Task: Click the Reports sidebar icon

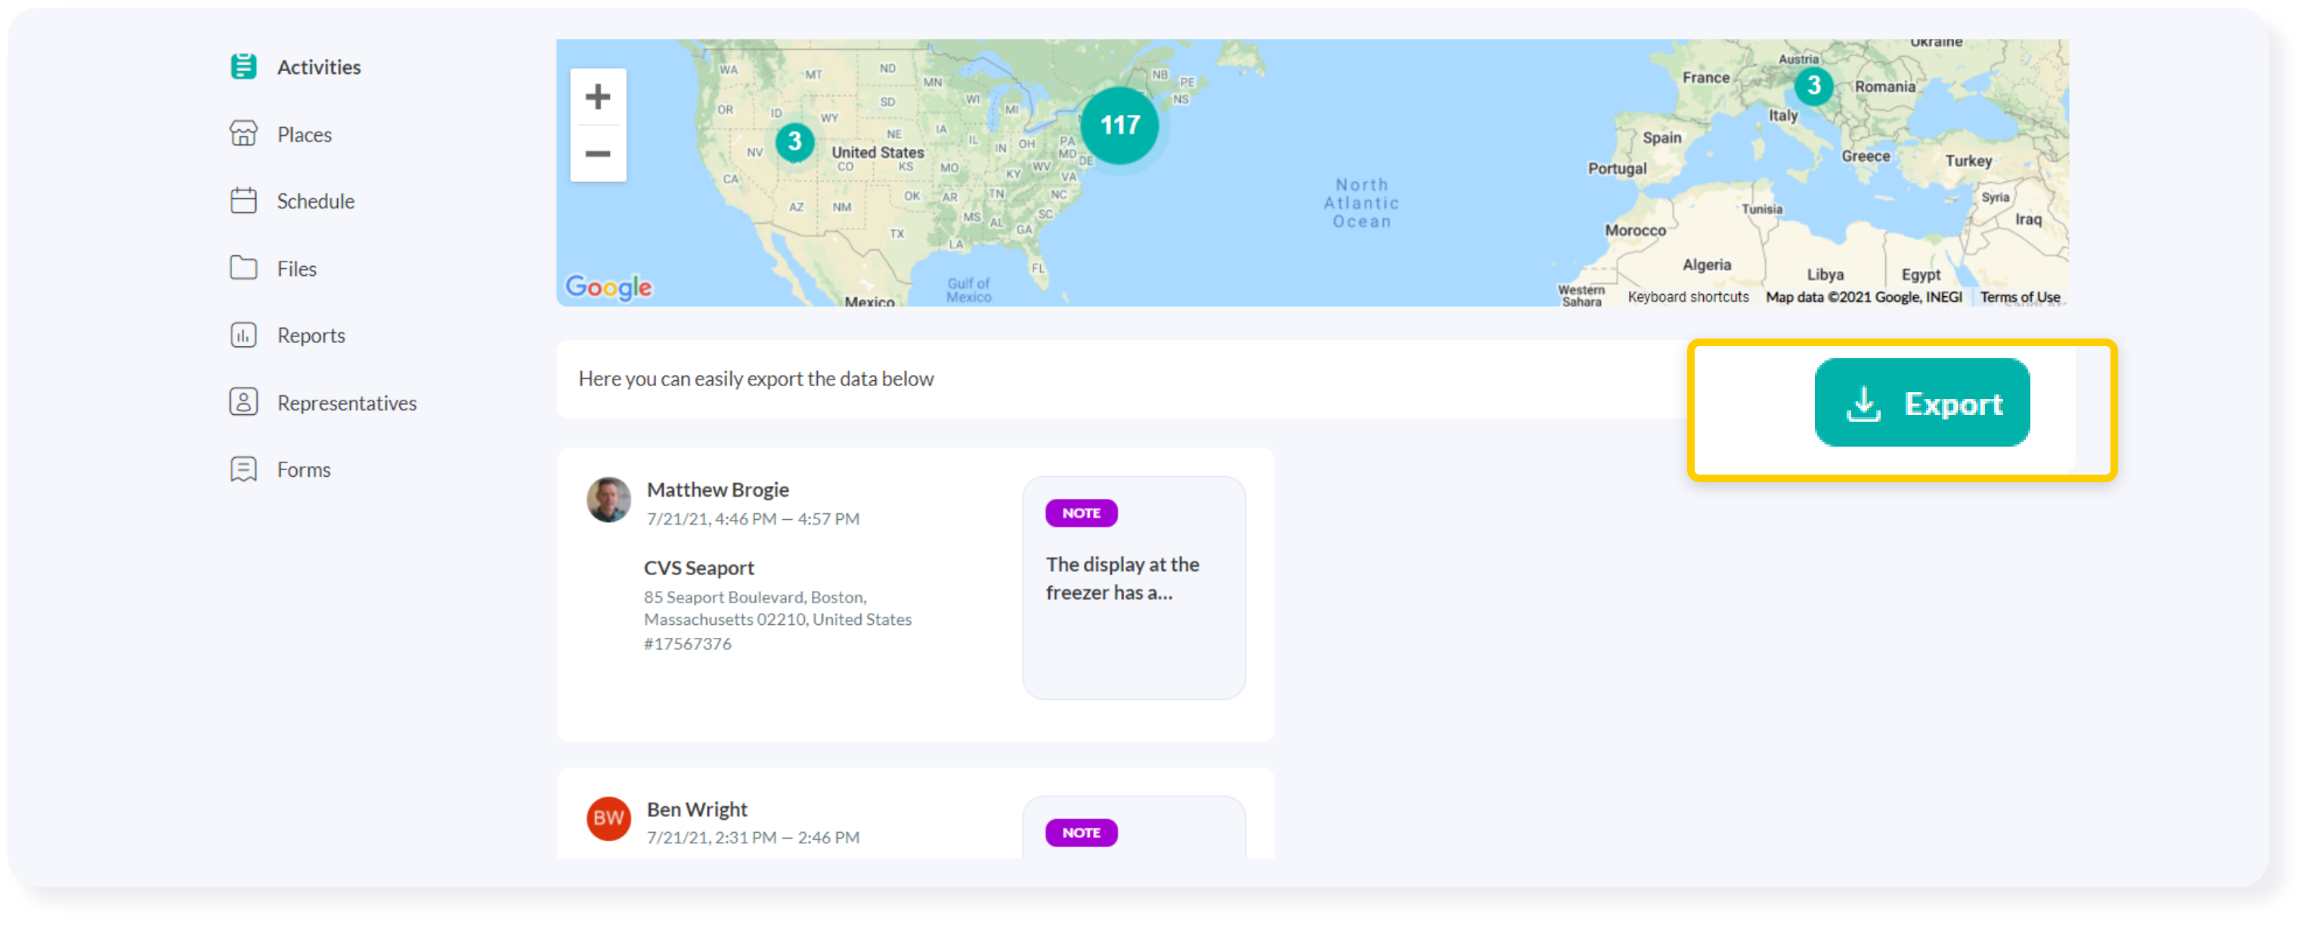Action: (x=243, y=334)
